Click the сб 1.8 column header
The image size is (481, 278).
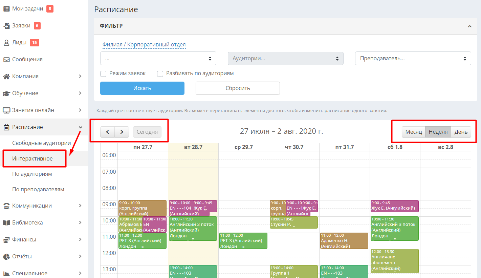(x=395, y=147)
